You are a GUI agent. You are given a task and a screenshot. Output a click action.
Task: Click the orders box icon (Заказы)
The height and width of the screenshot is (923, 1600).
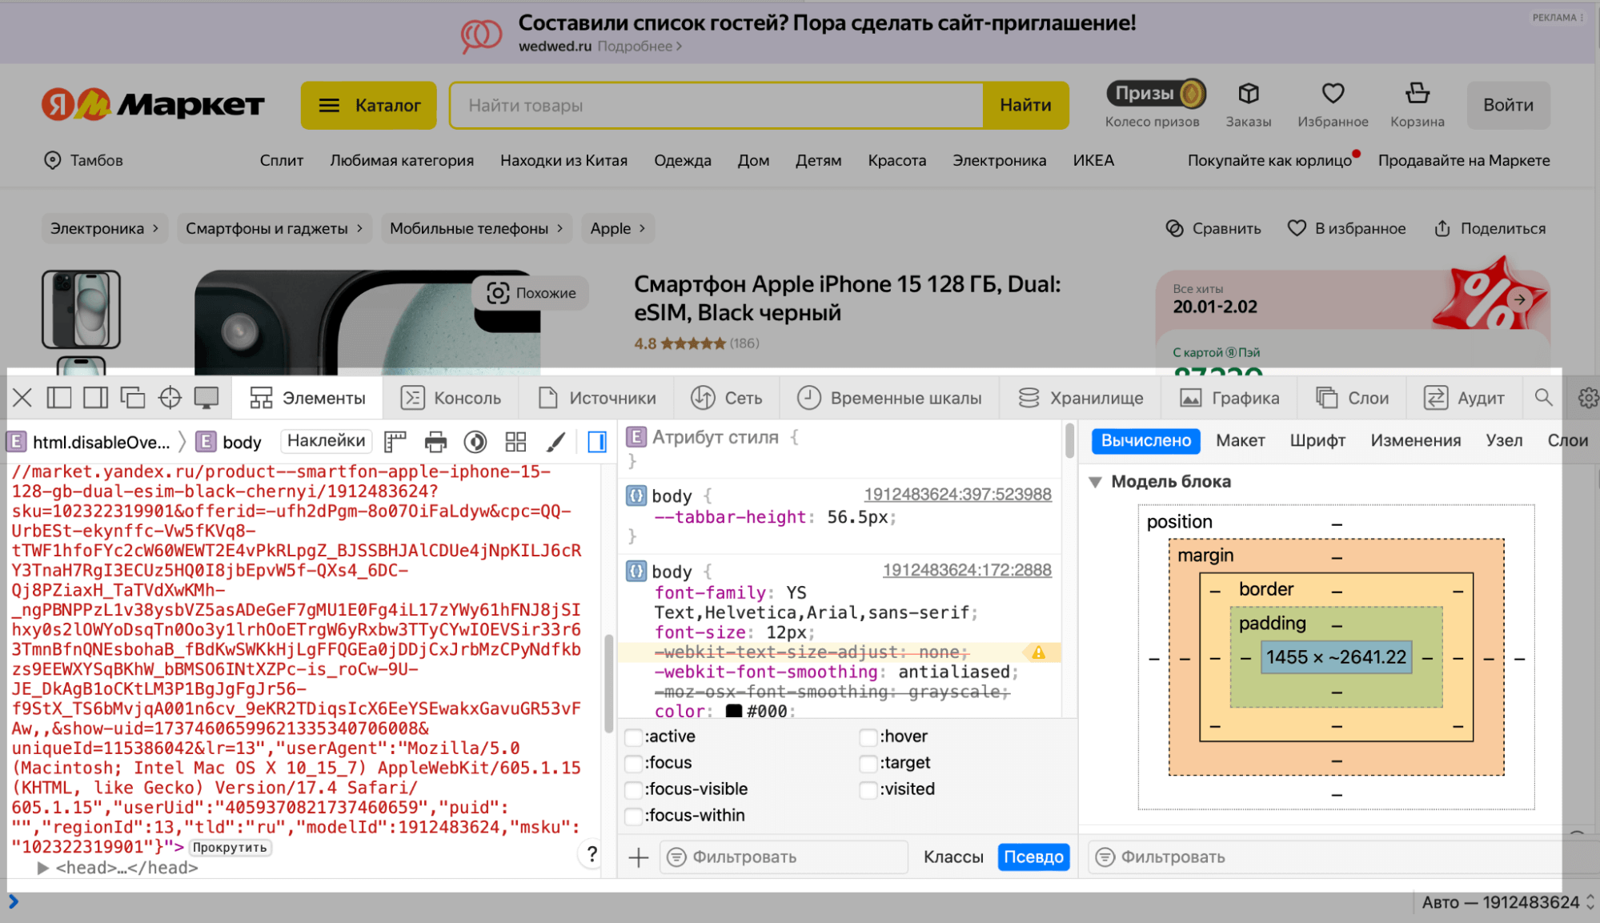click(x=1249, y=94)
